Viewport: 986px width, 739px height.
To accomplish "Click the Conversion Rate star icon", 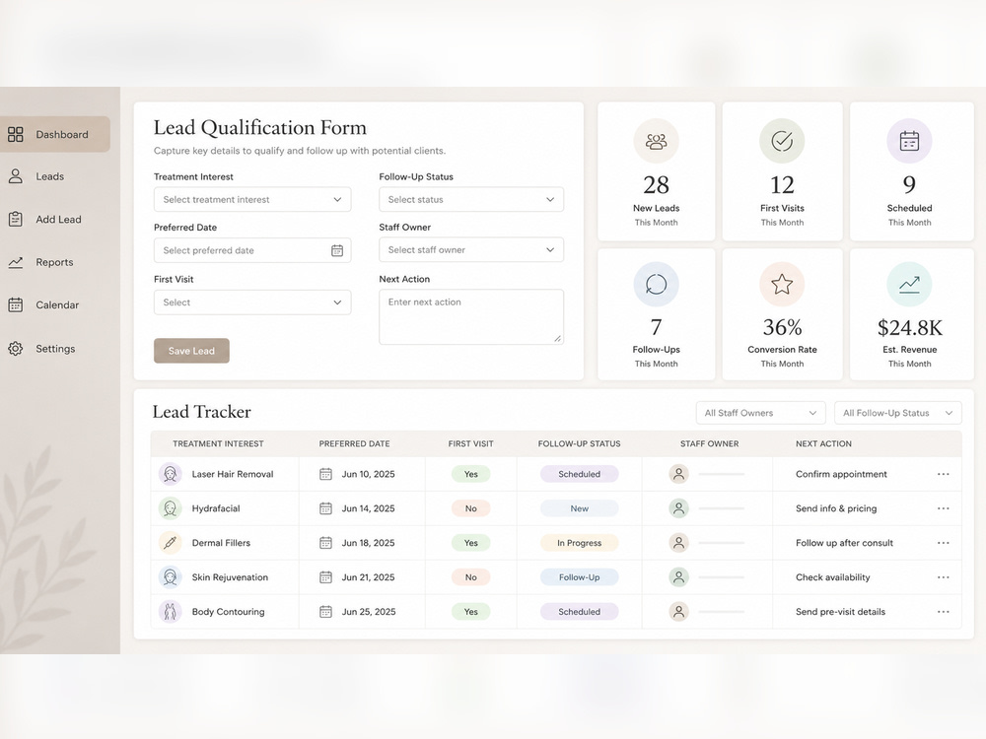I will click(782, 284).
